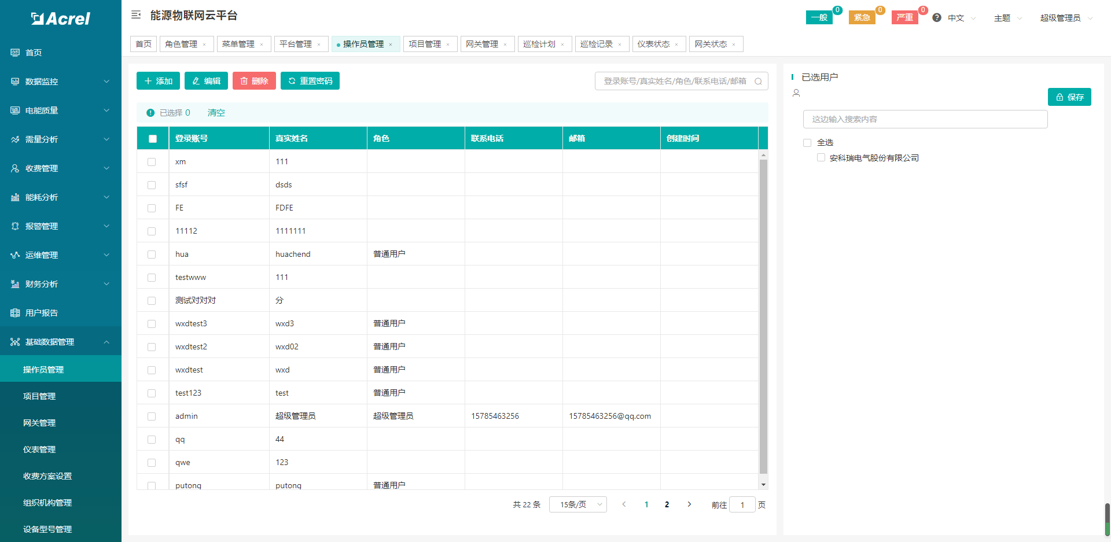Screen dimensions: 1111x542
Task: Collapse the 基础数据管理 menu
Action: pos(61,342)
